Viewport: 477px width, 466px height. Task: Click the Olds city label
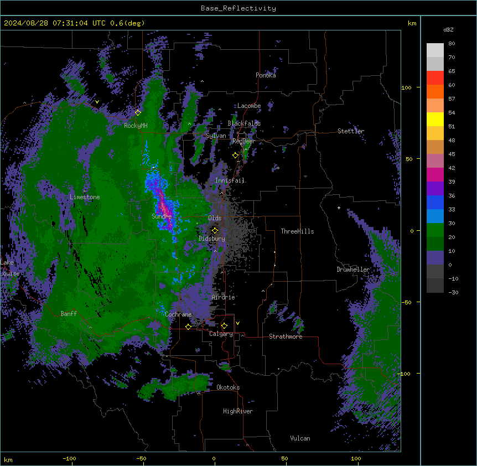pos(215,218)
